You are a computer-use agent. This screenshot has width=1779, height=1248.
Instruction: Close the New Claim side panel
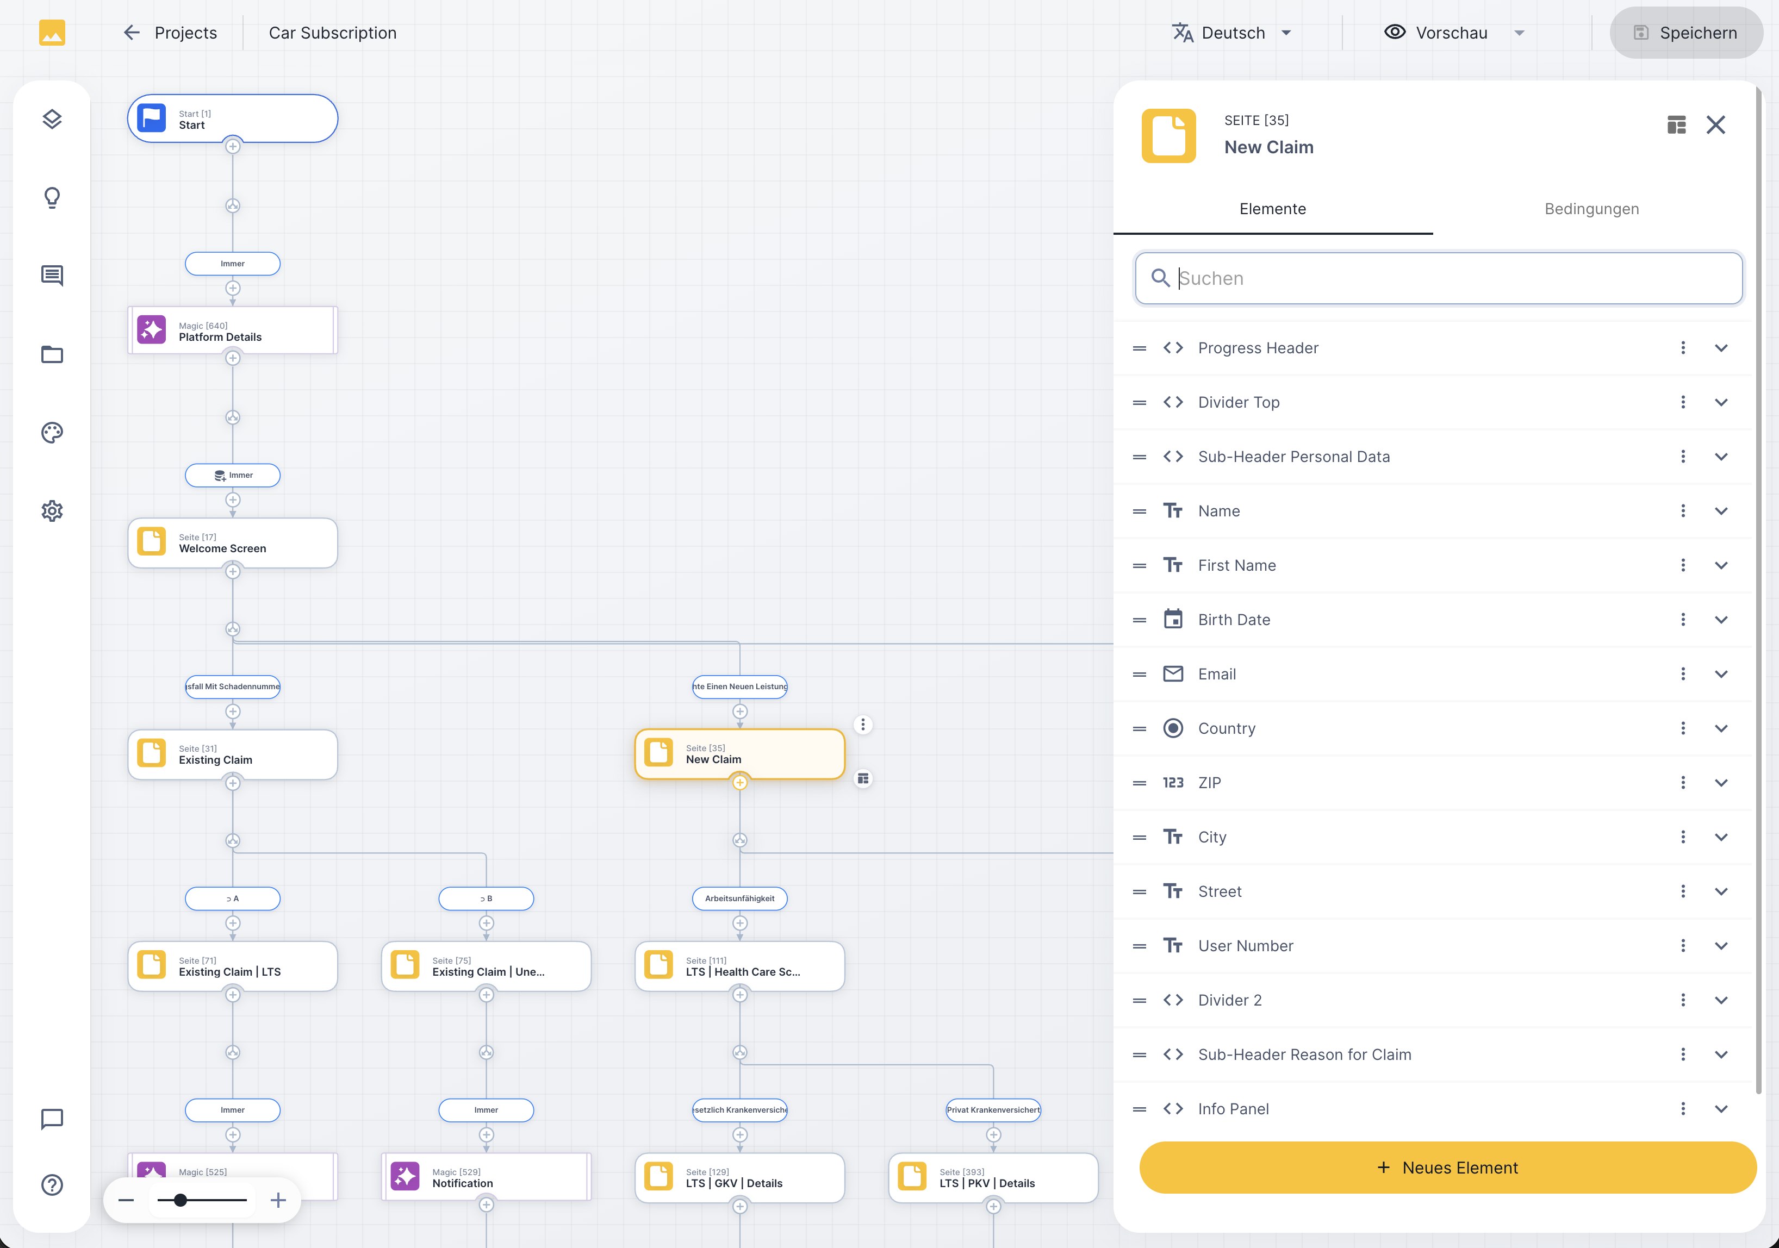[x=1715, y=124]
